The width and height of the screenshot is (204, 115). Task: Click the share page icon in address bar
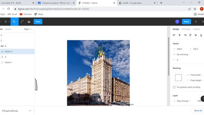click(189, 9)
